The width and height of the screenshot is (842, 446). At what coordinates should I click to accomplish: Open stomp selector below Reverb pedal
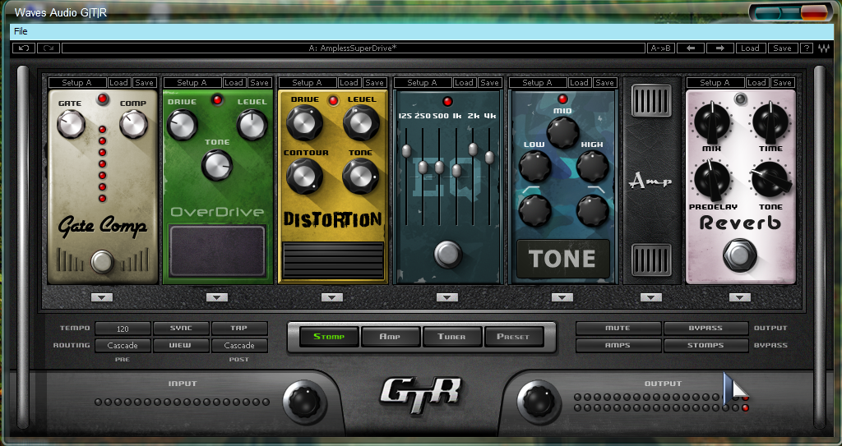pyautogui.click(x=739, y=297)
